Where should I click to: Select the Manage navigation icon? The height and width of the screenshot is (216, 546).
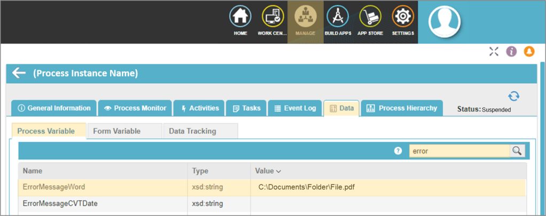305,17
